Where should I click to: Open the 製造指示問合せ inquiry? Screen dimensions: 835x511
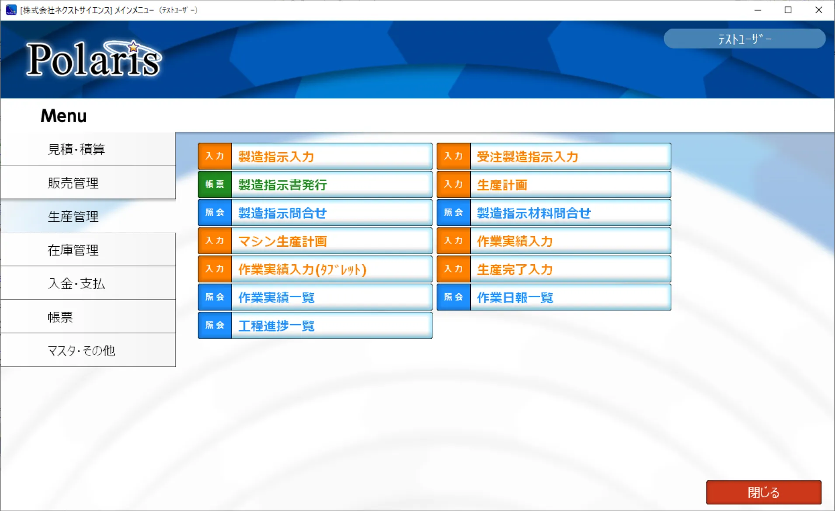click(x=315, y=213)
